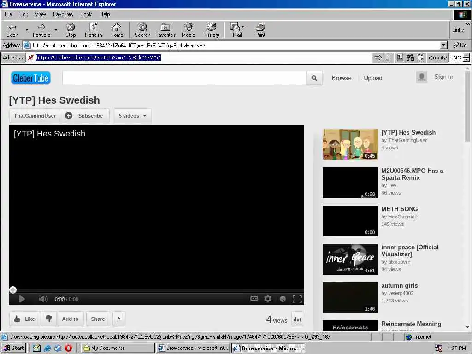The width and height of the screenshot is (472, 354).
Task: Open the player settings gear
Action: click(268, 299)
